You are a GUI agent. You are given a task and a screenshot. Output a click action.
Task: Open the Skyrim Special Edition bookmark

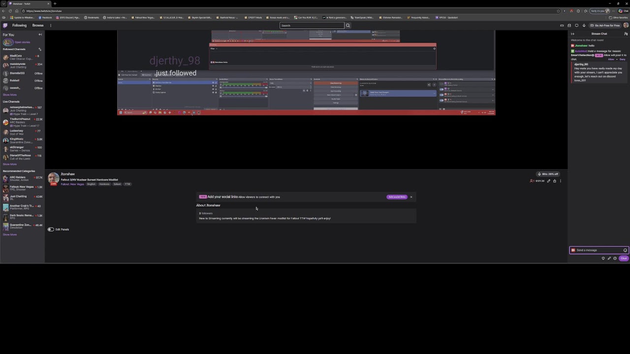tap(201, 18)
